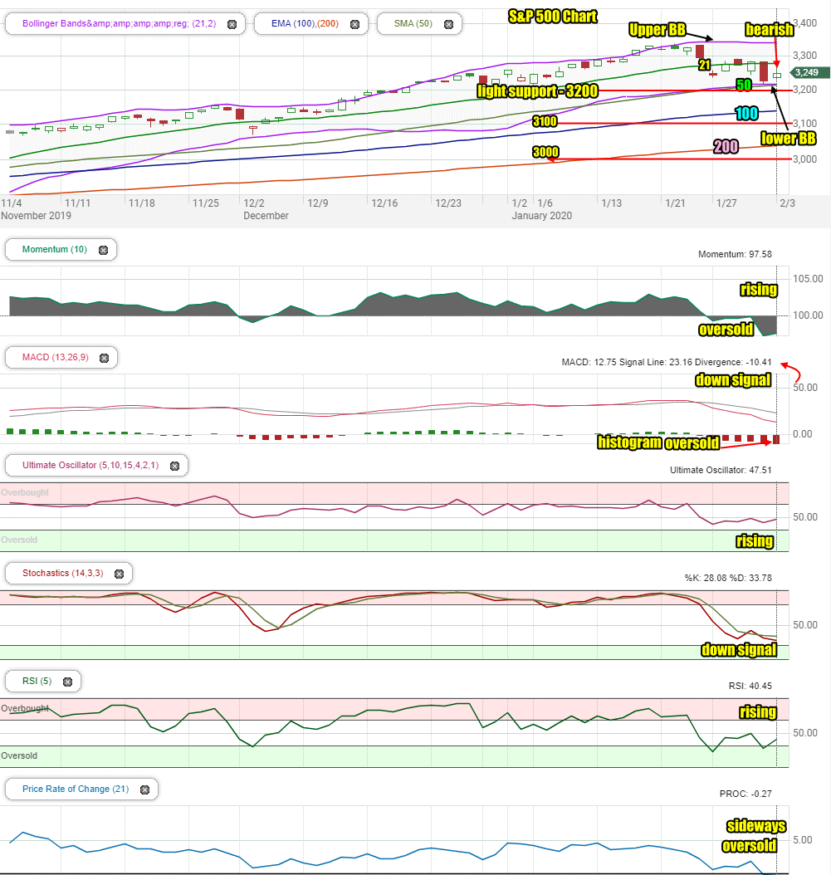
Task: Remove the Momentum (10) indicator X icon
Action: click(103, 250)
